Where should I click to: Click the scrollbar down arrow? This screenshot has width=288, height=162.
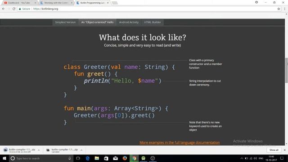(x=286, y=144)
